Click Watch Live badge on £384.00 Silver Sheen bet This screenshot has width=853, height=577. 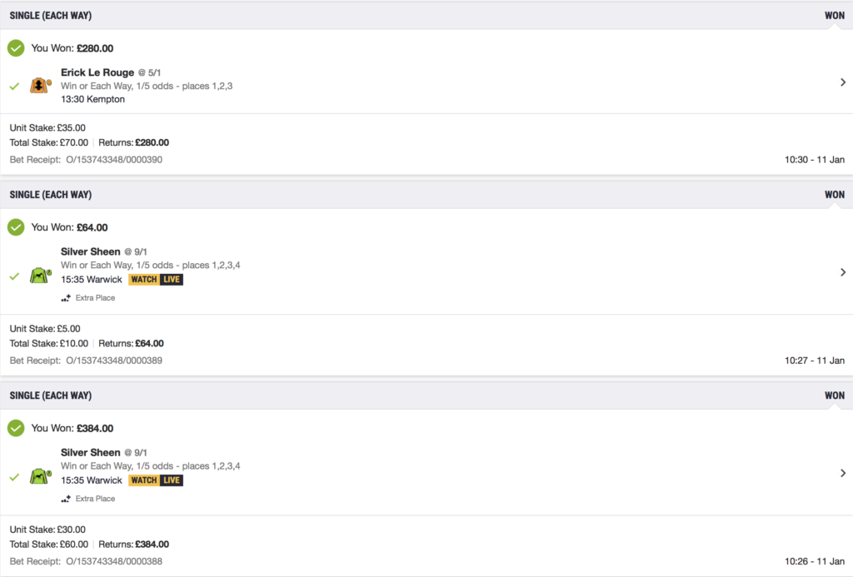click(156, 480)
